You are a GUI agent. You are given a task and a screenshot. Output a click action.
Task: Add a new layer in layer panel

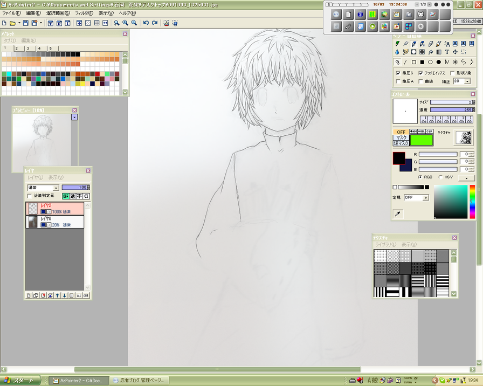29,295
